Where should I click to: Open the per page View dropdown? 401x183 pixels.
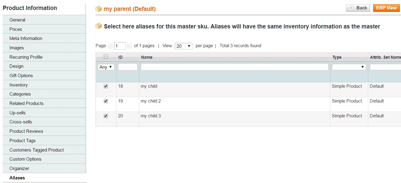[184, 46]
